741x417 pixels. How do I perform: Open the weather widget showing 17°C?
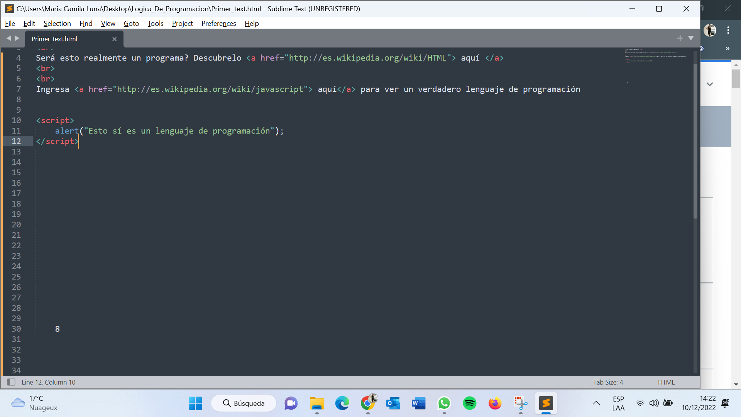point(34,403)
